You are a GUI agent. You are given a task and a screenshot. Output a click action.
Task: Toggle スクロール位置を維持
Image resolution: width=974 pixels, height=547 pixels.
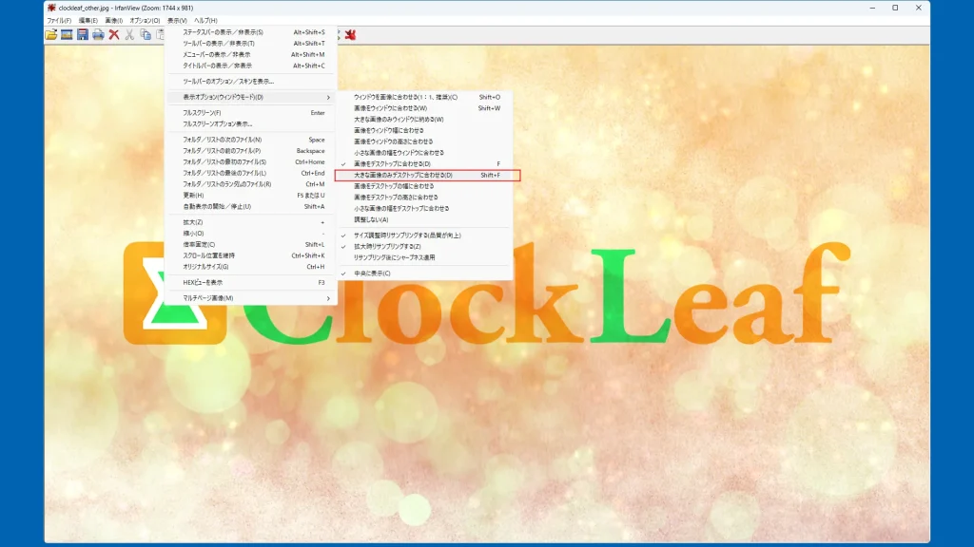[251, 255]
